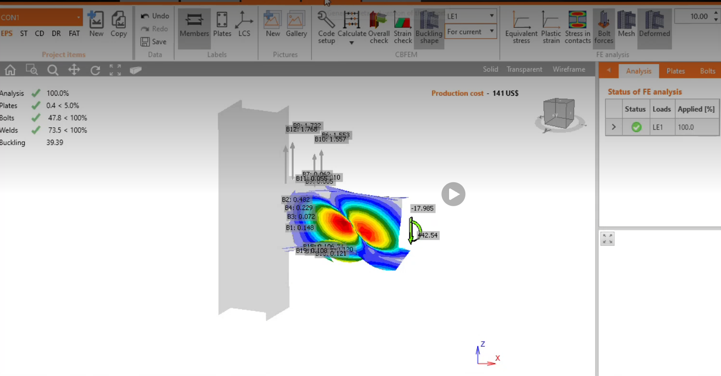Expand the Calculate dropdown arrow

coord(351,43)
